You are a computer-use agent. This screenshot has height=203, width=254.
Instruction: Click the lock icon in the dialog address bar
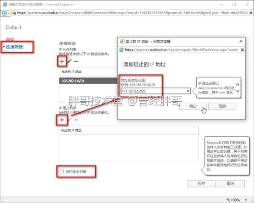click(x=242, y=49)
